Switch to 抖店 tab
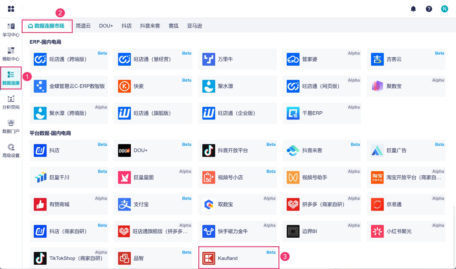This screenshot has width=456, height=269. [x=127, y=26]
